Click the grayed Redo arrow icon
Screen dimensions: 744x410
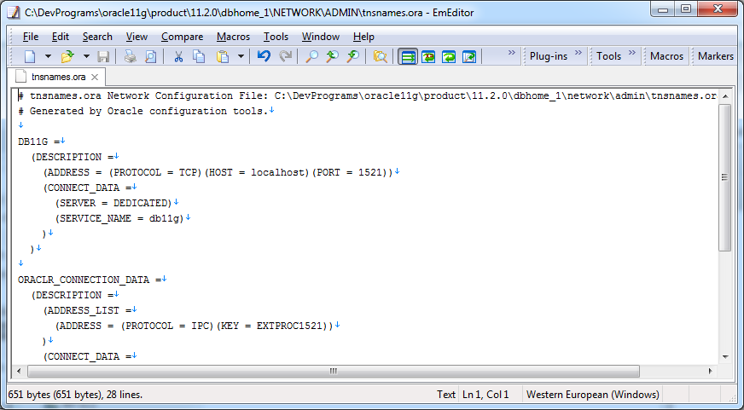click(285, 56)
